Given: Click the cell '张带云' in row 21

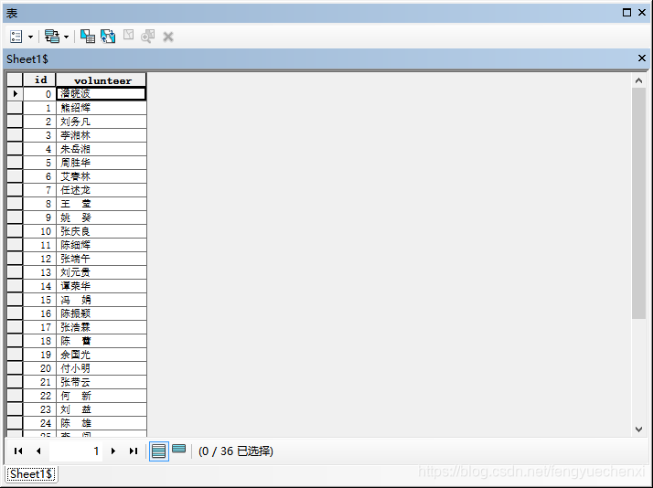Looking at the screenshot, I should [x=102, y=382].
